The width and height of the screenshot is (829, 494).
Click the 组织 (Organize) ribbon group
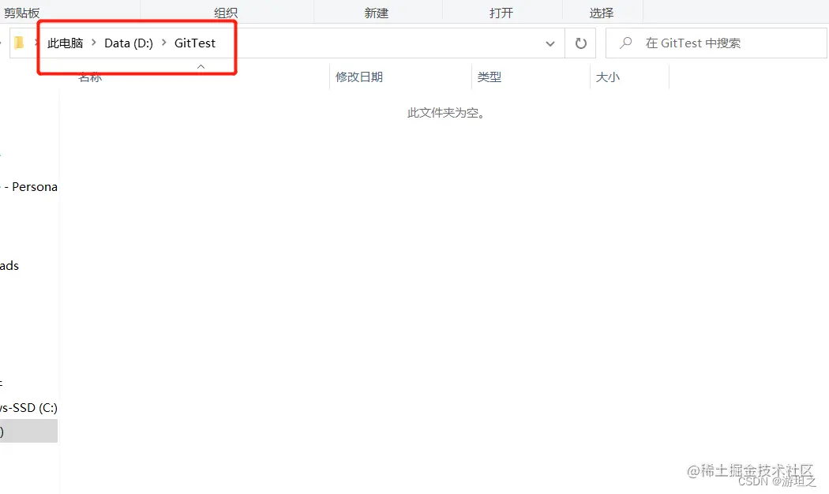(x=226, y=11)
